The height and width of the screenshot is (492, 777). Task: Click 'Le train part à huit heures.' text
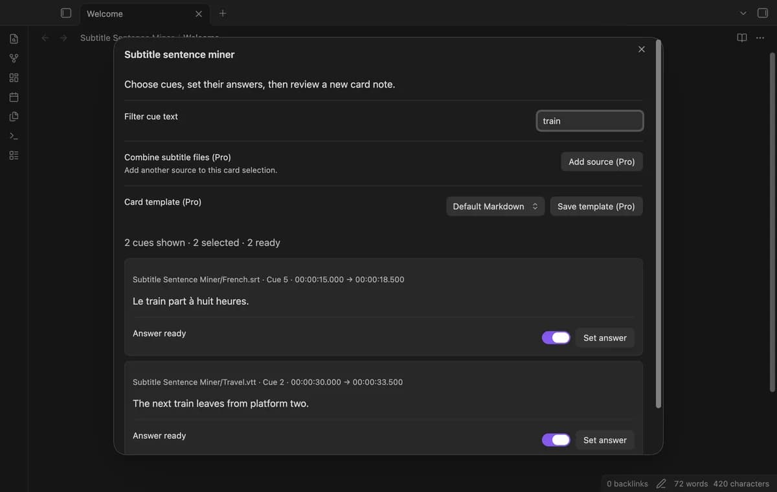pos(190,301)
